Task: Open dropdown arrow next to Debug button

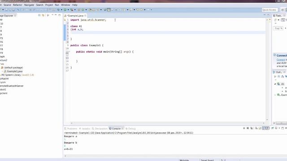Action: (x=61, y=10)
